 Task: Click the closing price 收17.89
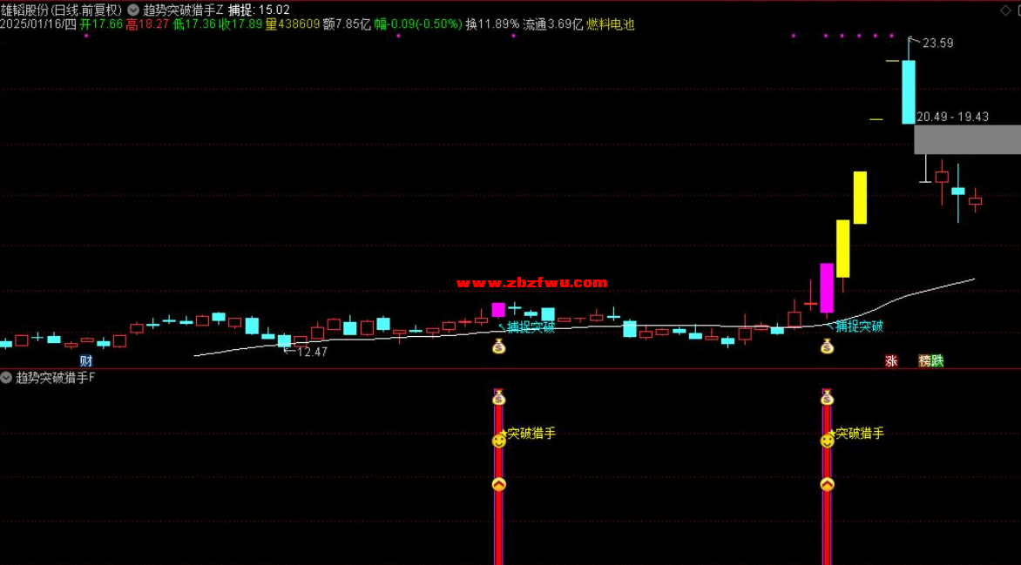240,24
